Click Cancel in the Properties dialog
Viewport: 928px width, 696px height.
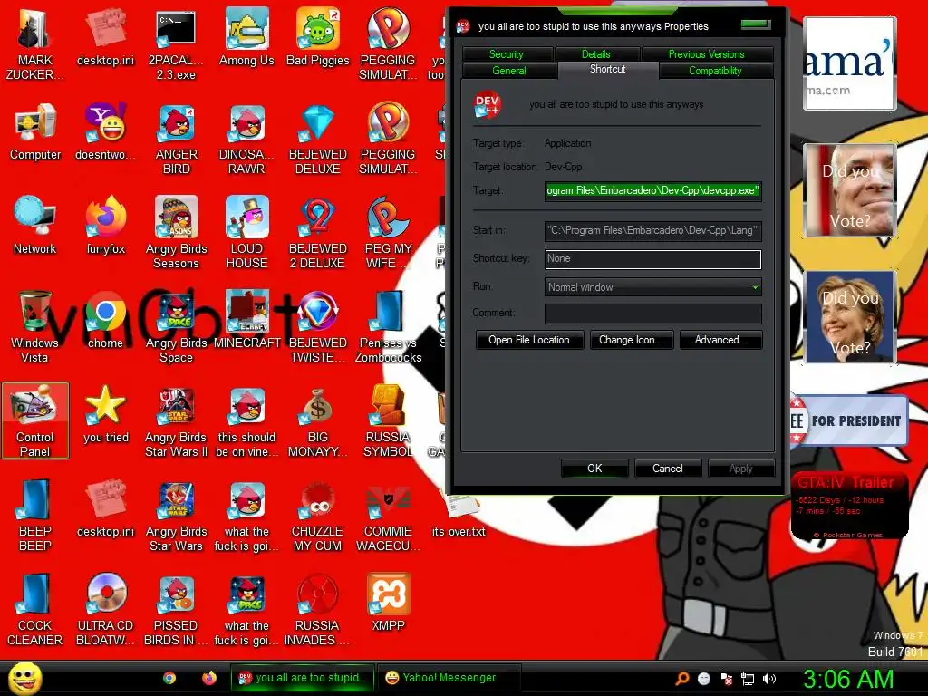pos(668,469)
